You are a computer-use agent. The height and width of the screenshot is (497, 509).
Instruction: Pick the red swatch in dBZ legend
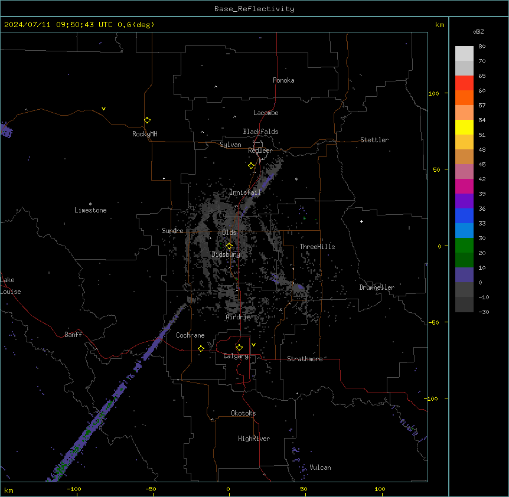tap(464, 83)
